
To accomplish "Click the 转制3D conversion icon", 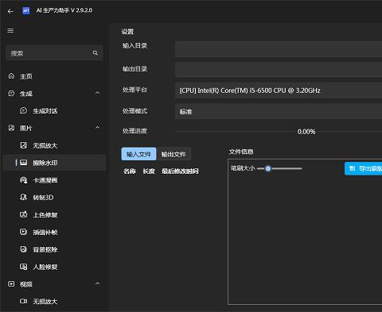I will 23,197.
